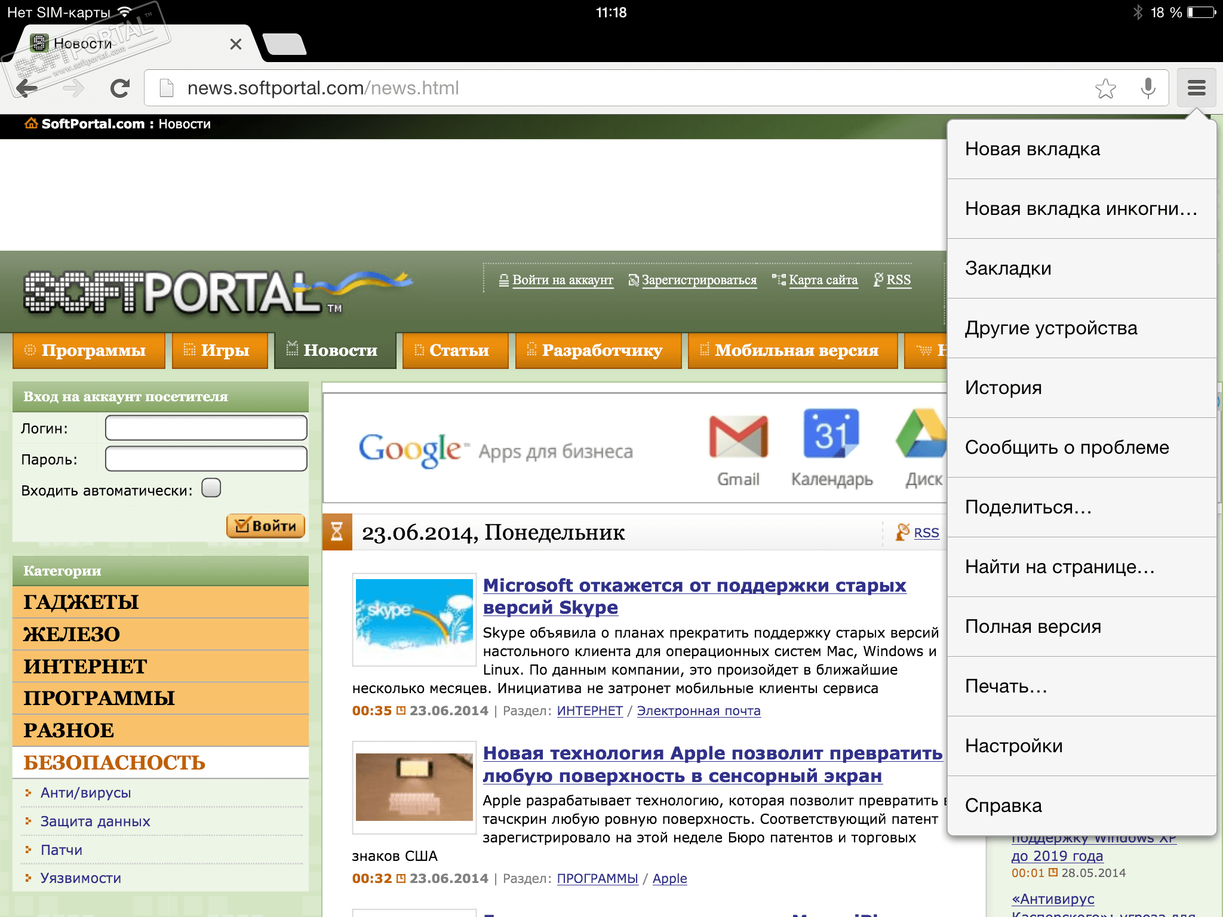Click the Google Calendar icon
The image size is (1223, 917).
[831, 434]
